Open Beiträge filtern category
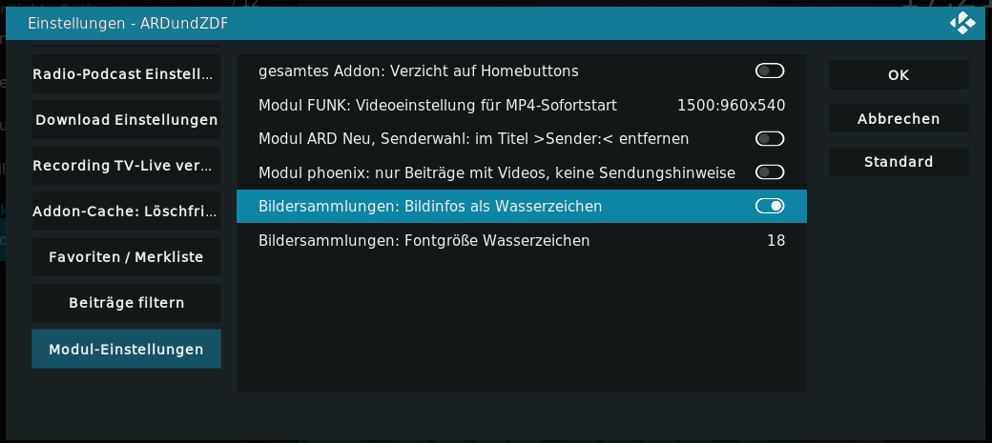Viewport: 992px width, 443px height. coord(127,303)
